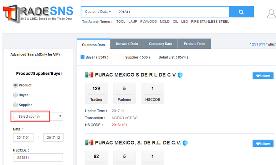
Task: Click top search term OIL
Action: [175, 22]
